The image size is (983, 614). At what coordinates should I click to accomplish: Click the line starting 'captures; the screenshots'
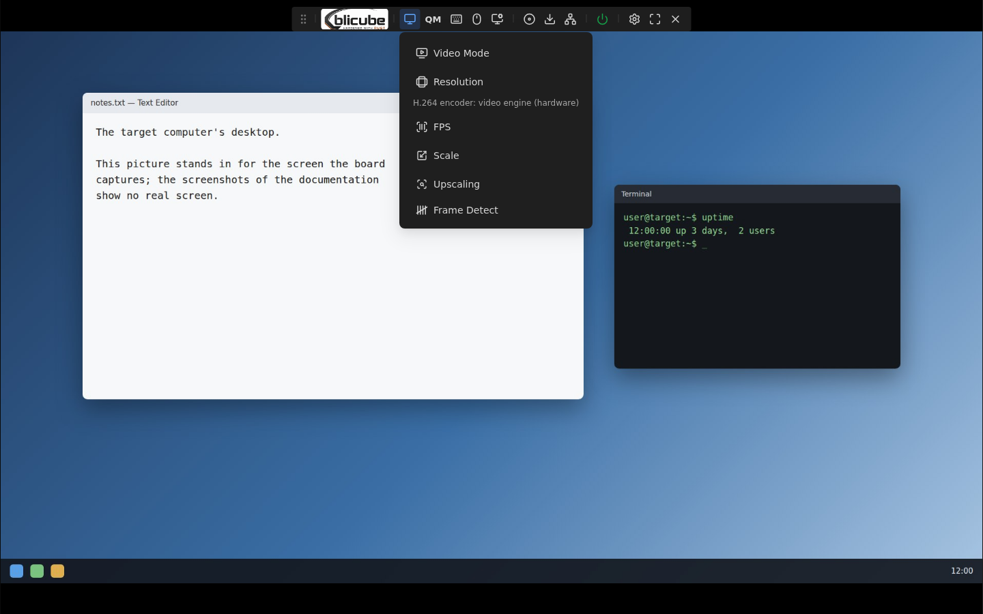[x=237, y=179]
